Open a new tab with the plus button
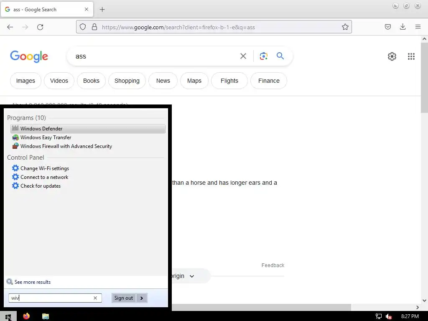Screen dimensions: 428x321 102,10
